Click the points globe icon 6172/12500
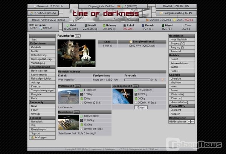The width and height of the screenshot is (226, 154). click(32, 13)
